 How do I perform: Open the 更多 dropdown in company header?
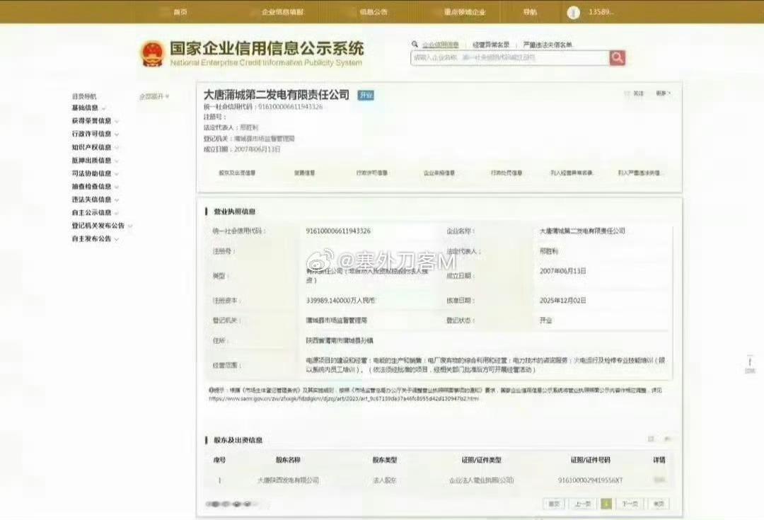(663, 93)
